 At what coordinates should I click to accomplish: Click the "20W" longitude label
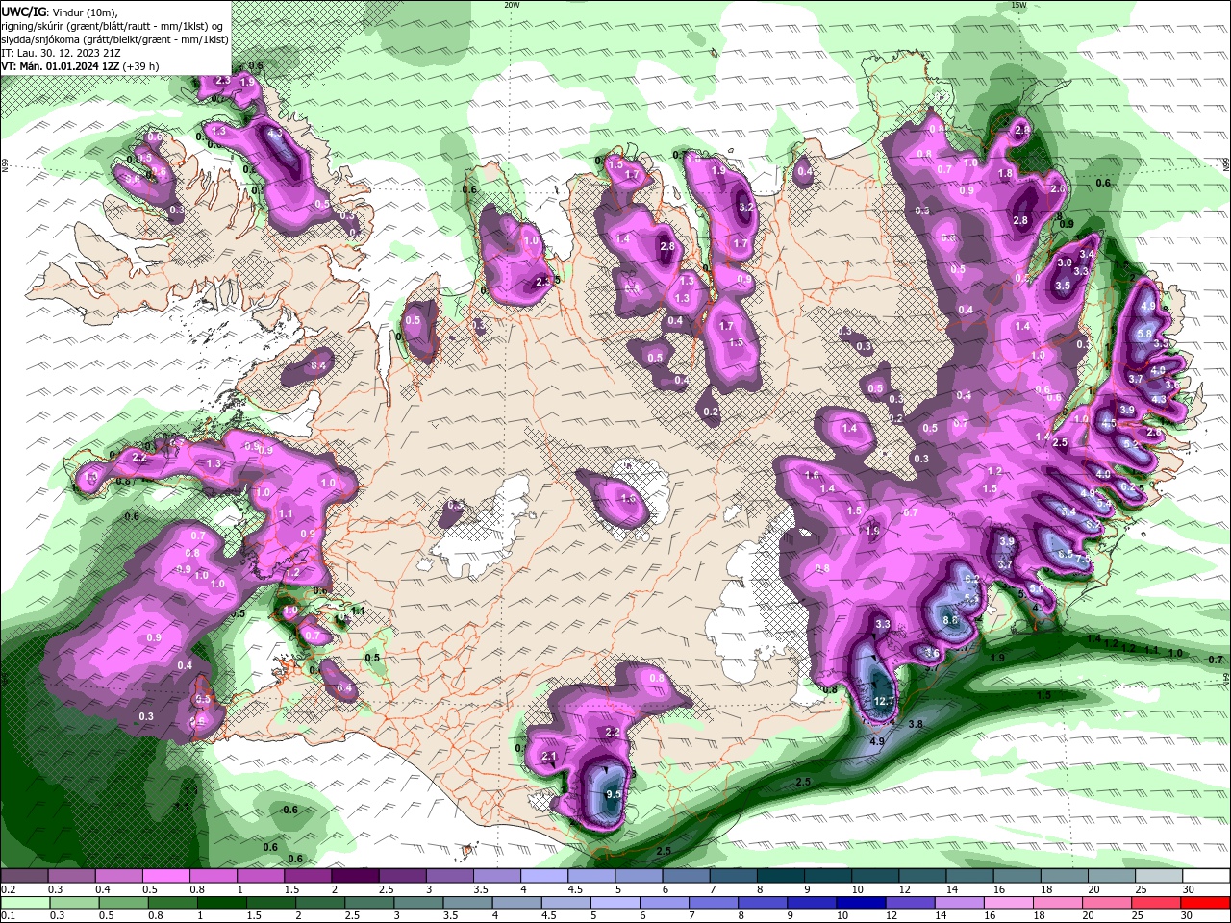pos(512,5)
